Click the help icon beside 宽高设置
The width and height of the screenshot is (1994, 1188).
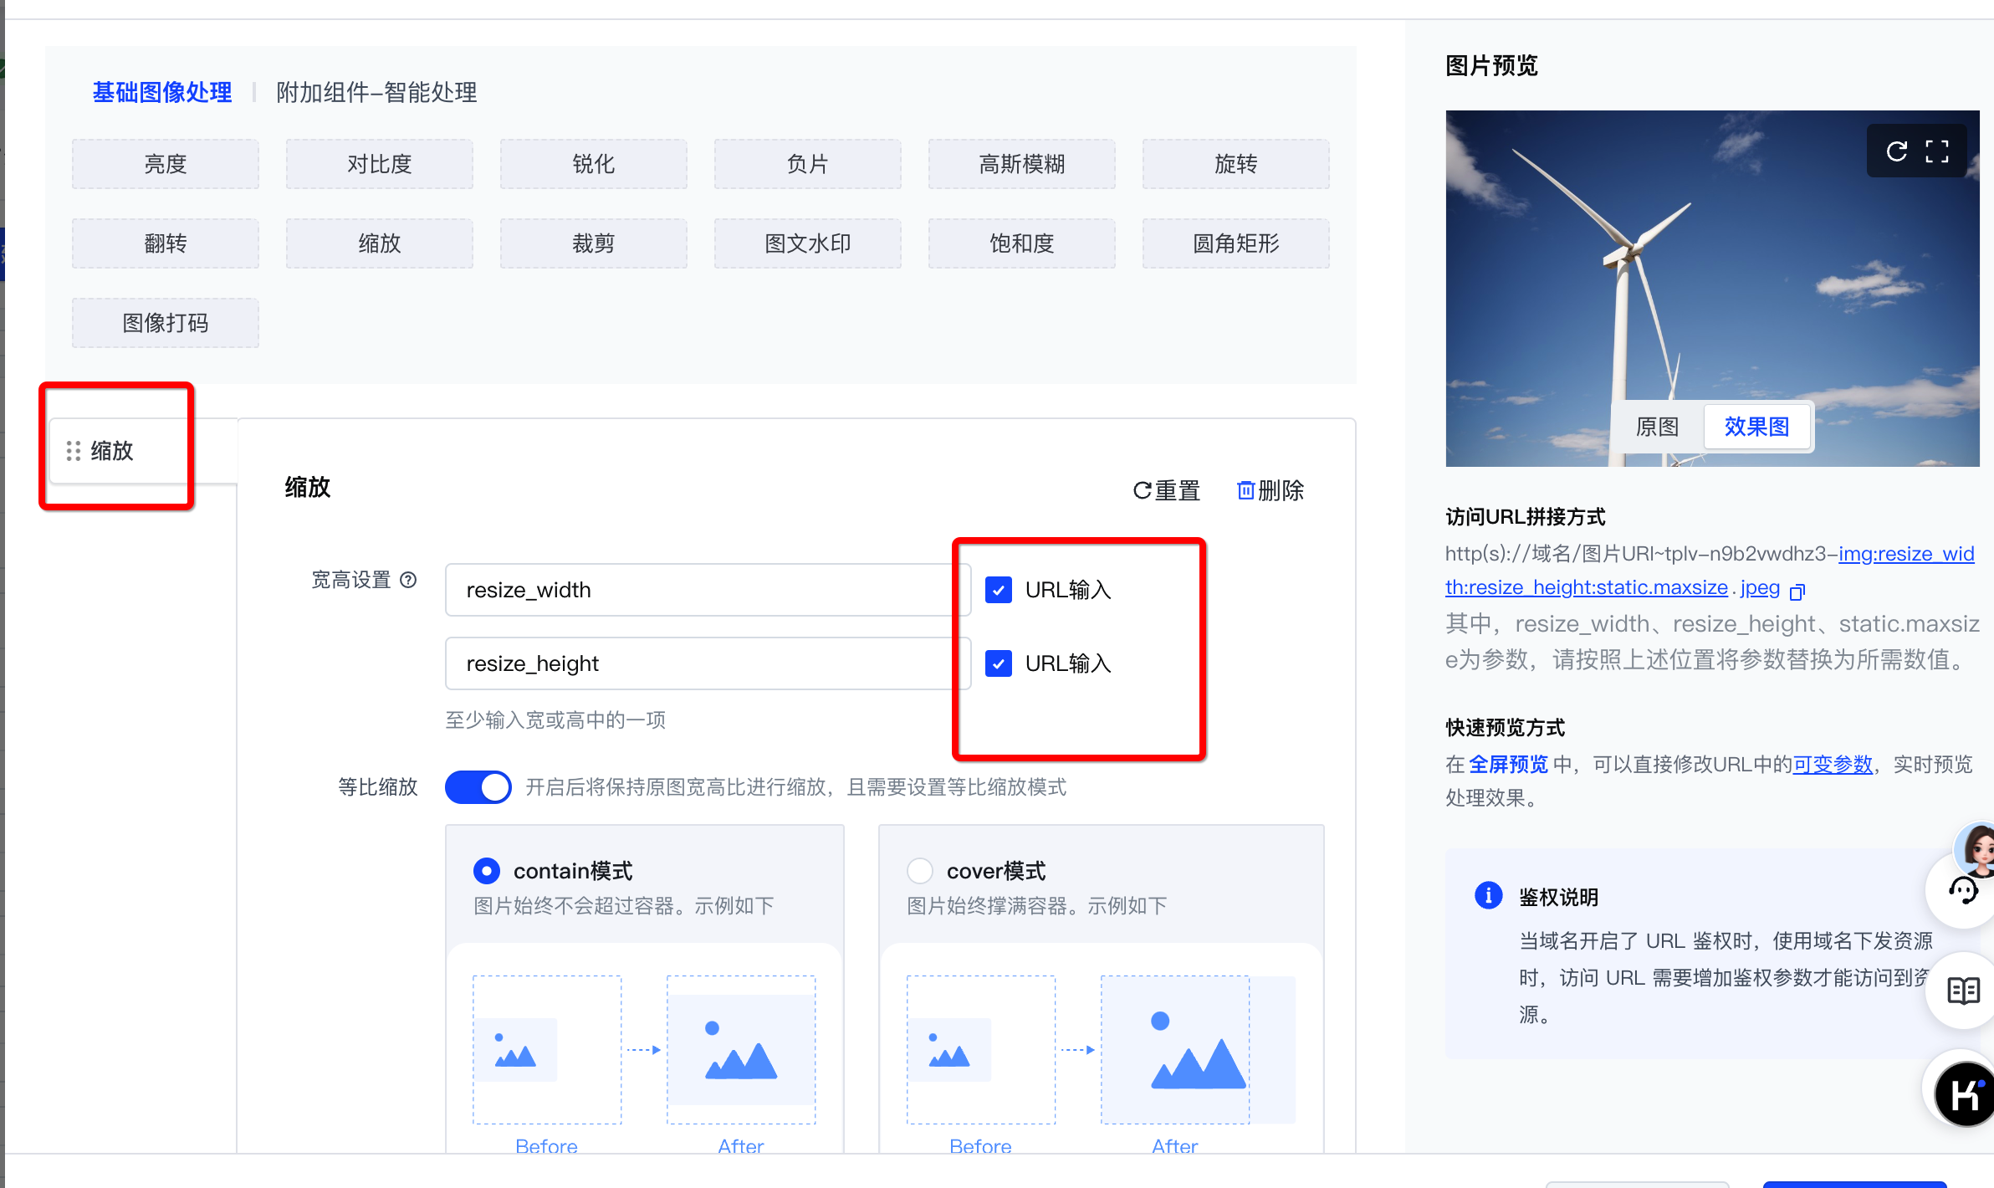tap(408, 580)
